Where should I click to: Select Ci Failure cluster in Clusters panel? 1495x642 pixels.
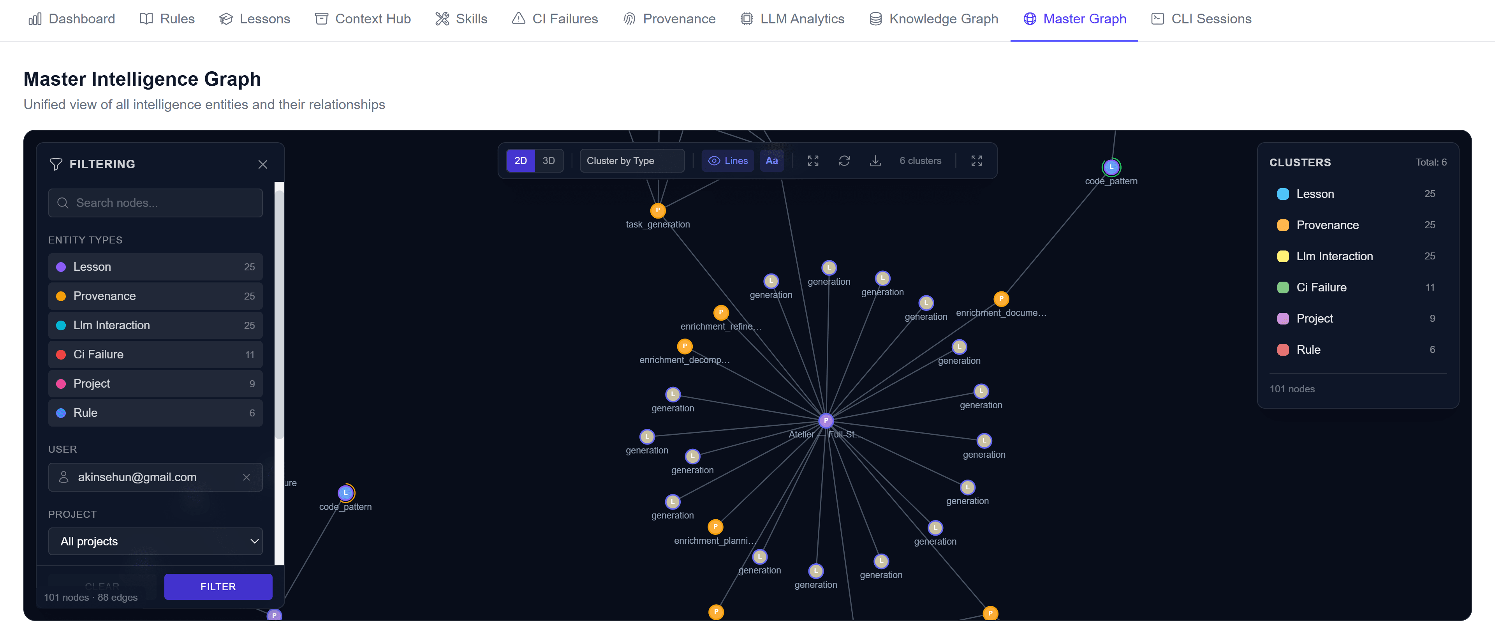[x=1358, y=287]
